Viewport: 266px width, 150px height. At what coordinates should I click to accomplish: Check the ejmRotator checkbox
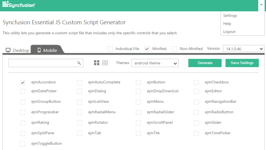click(x=80, y=123)
